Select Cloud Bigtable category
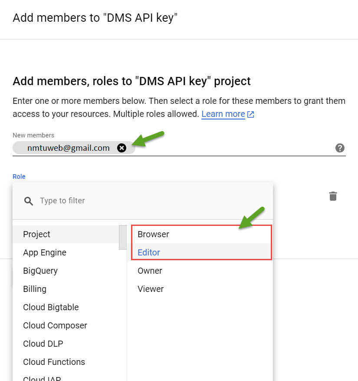 pos(66,307)
